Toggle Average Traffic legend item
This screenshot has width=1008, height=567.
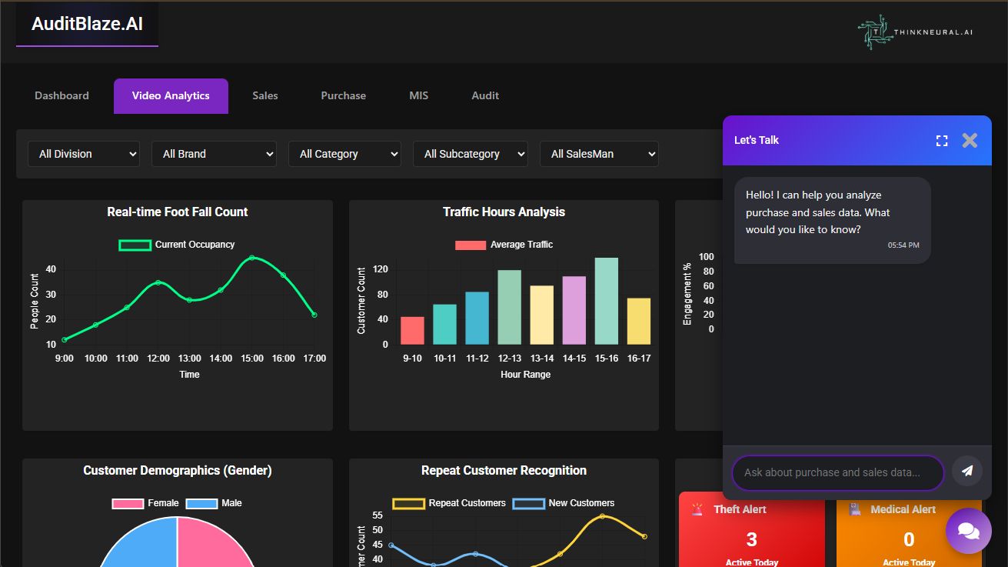click(x=471, y=245)
